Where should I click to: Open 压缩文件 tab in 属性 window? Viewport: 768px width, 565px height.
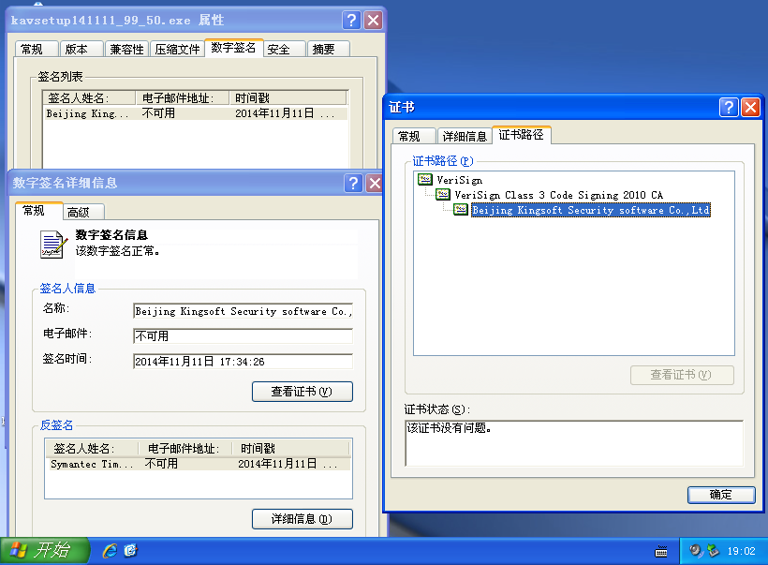(x=177, y=49)
